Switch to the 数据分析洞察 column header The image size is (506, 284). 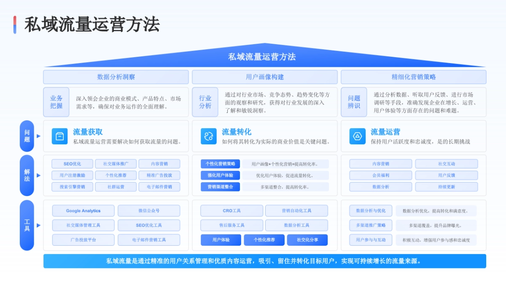(x=116, y=77)
